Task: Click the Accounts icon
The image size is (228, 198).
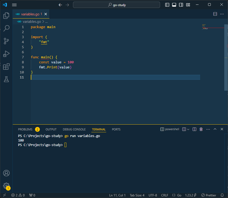Action: 6,173
